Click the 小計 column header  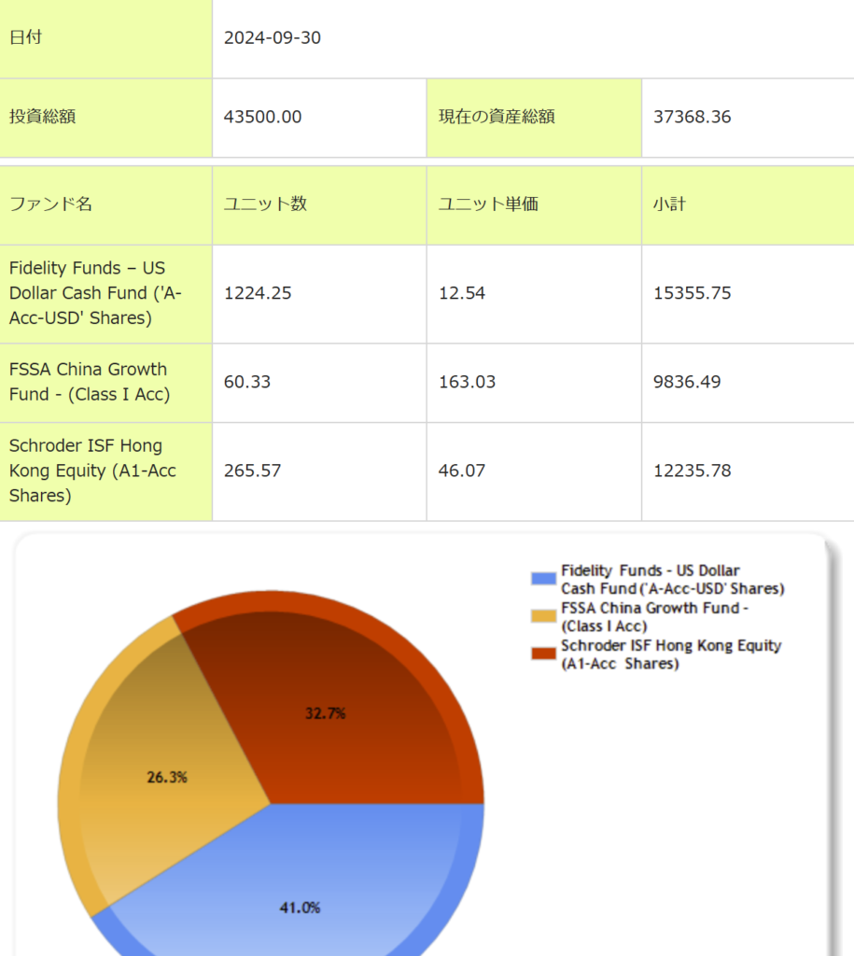[669, 204]
